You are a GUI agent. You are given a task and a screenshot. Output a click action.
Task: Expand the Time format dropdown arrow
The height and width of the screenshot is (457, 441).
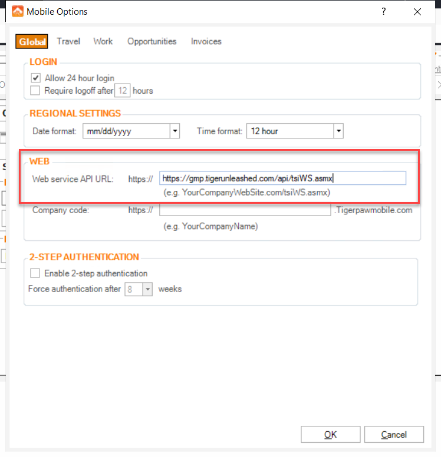point(338,131)
